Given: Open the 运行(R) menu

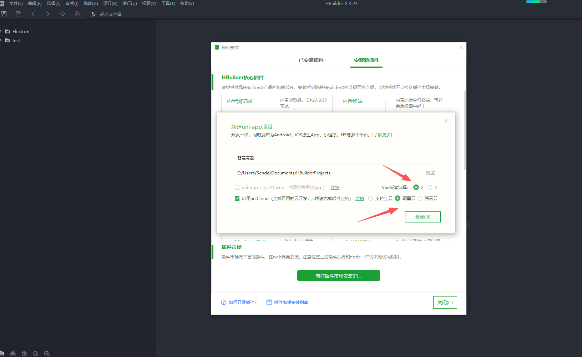Looking at the screenshot, I should [x=110, y=4].
